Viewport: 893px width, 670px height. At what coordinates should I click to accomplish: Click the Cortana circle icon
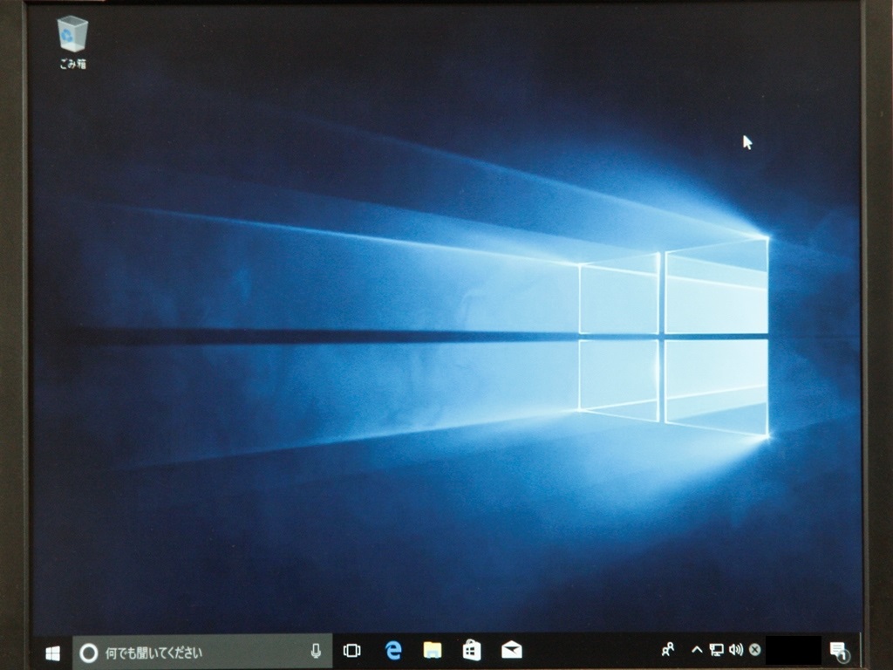coord(88,653)
